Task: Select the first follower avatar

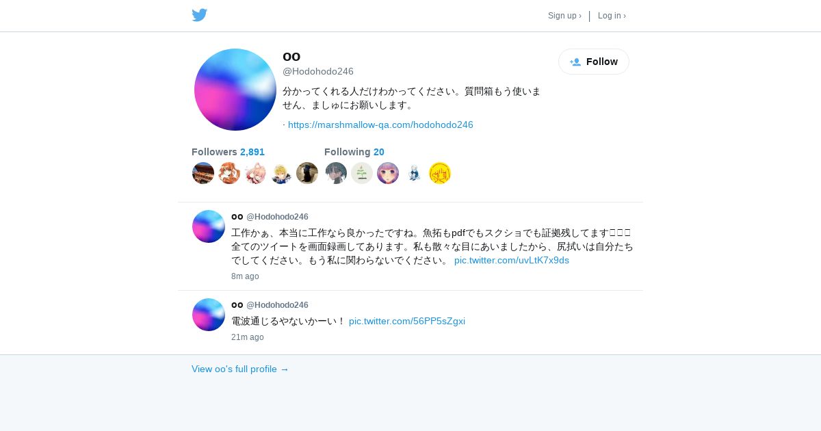Action: 203,173
